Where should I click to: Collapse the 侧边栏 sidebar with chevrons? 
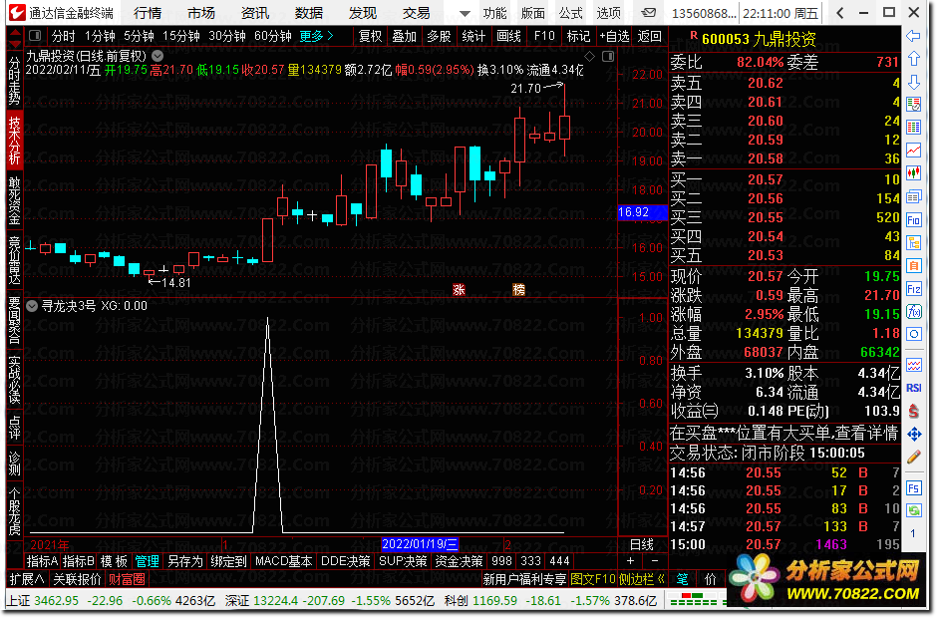point(642,579)
